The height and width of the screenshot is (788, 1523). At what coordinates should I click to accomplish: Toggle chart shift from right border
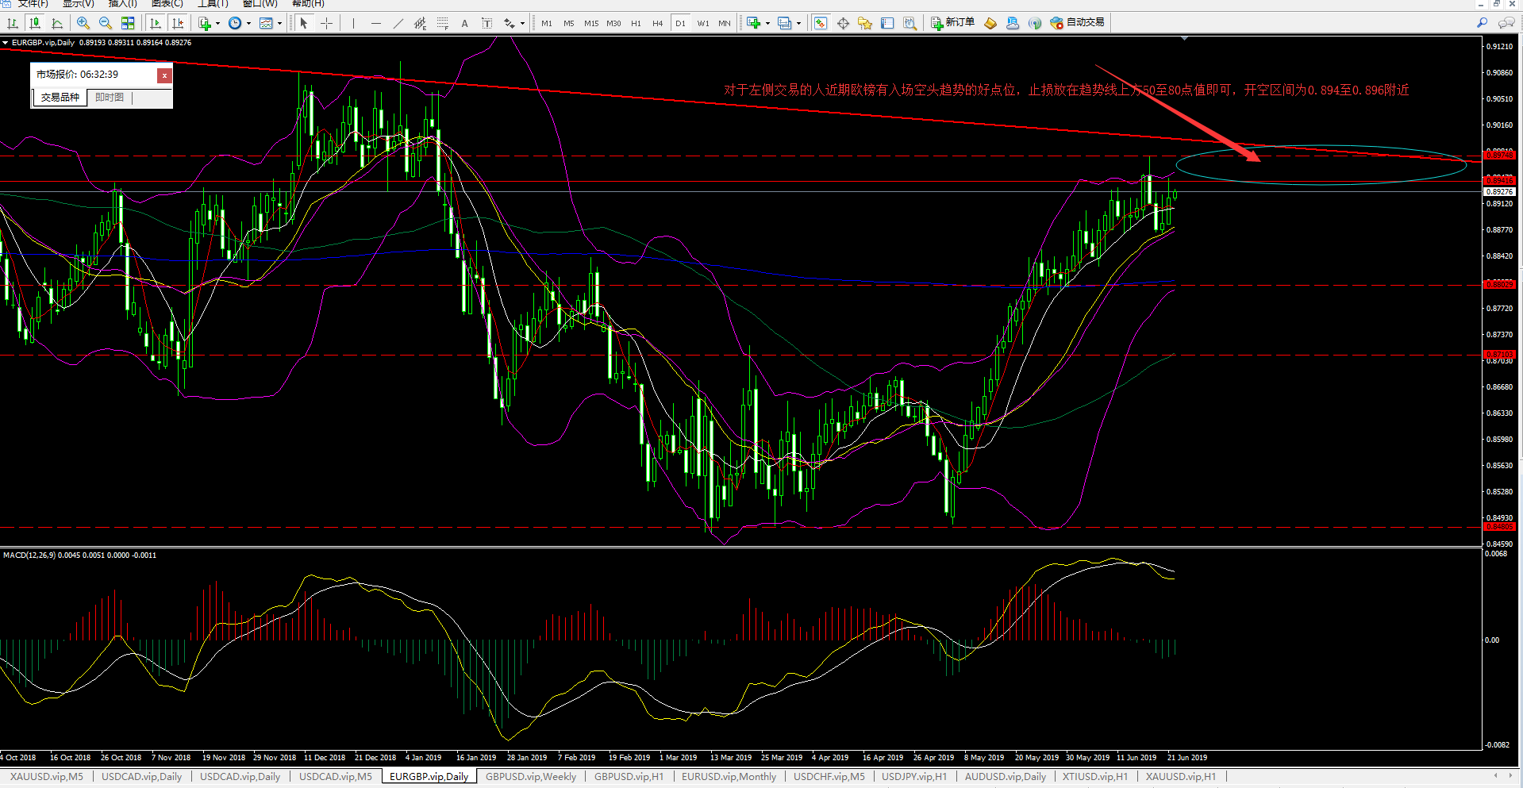[x=178, y=23]
